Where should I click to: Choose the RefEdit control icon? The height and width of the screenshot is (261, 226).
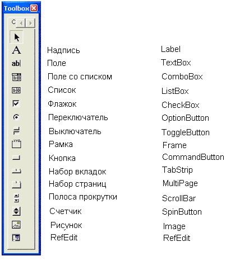pos(16,238)
